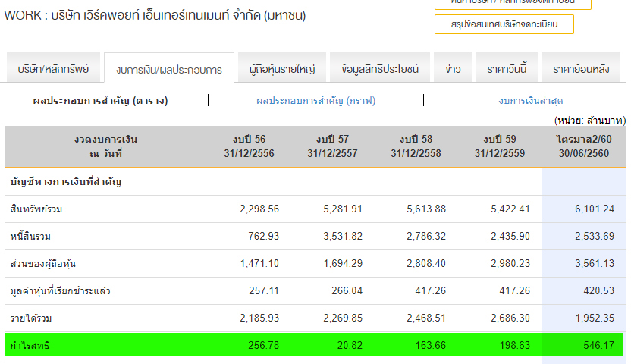
Task: Click the รายได้รวม row label
Action: 31,318
